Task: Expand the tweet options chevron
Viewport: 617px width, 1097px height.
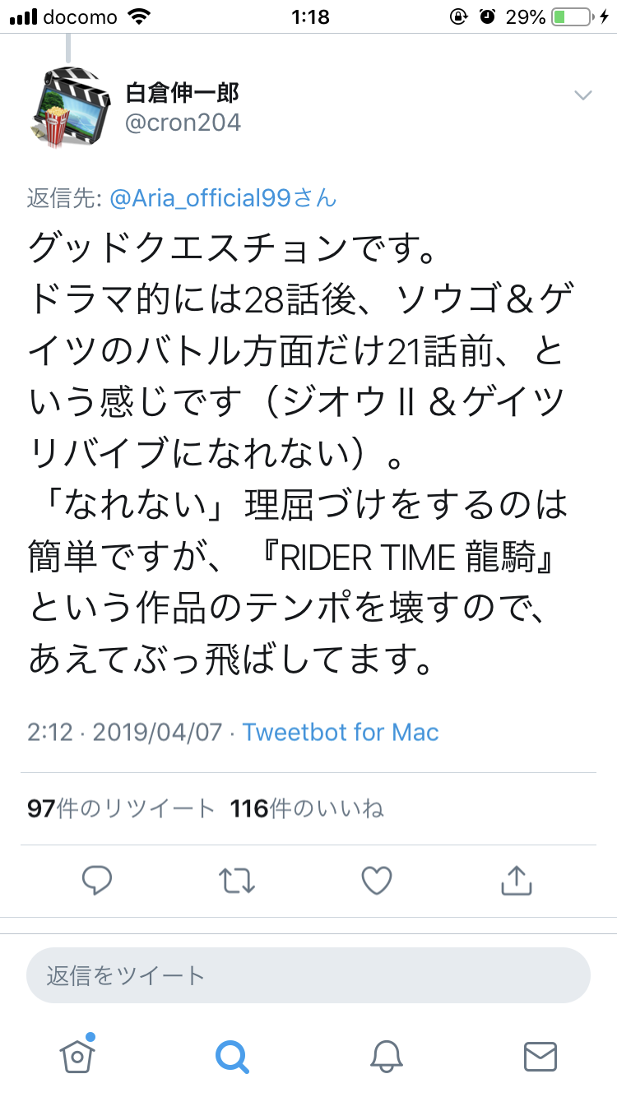Action: (x=582, y=95)
